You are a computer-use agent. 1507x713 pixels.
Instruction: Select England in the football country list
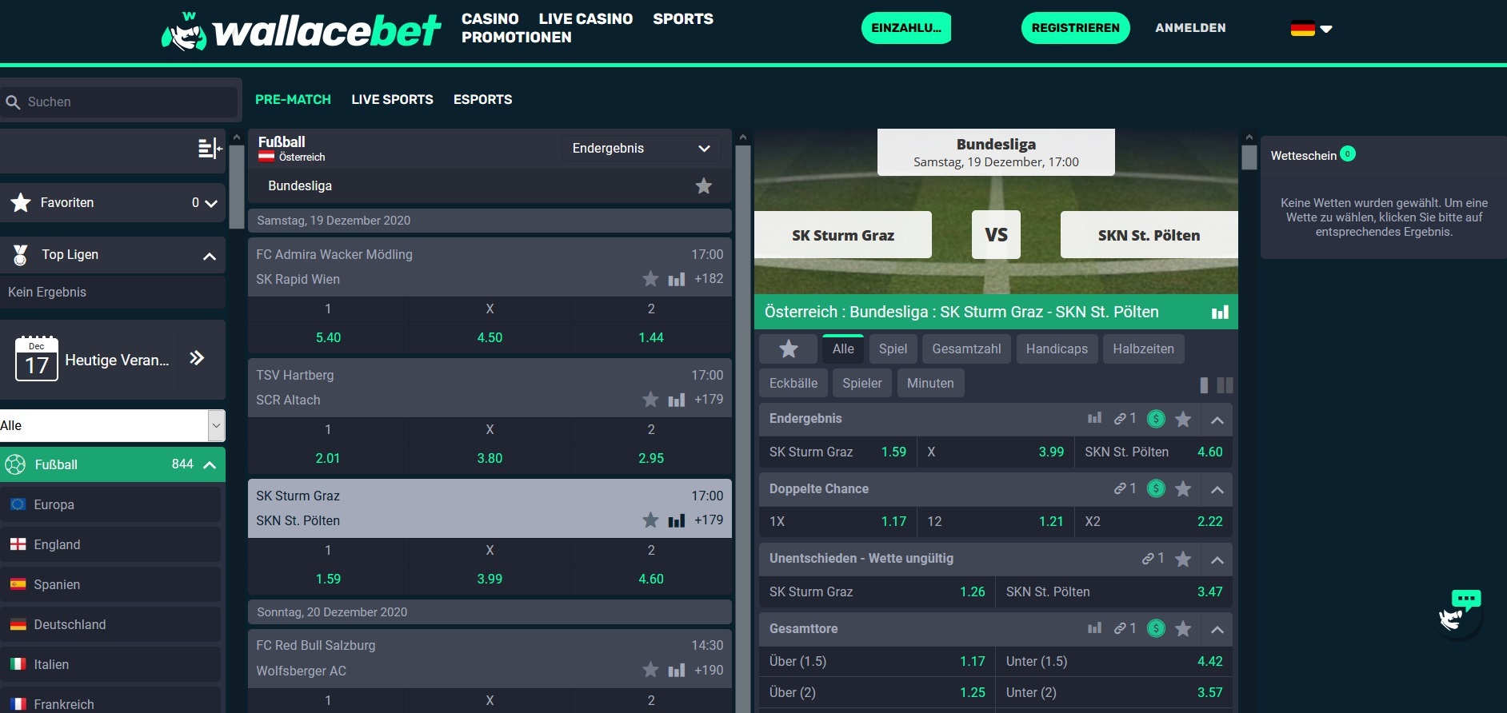click(x=110, y=544)
